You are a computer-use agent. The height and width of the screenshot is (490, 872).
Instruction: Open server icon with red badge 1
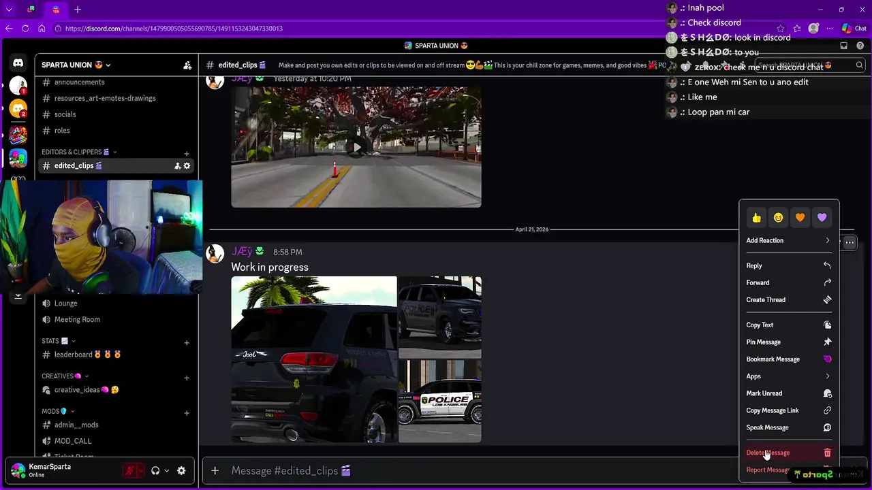point(18,86)
